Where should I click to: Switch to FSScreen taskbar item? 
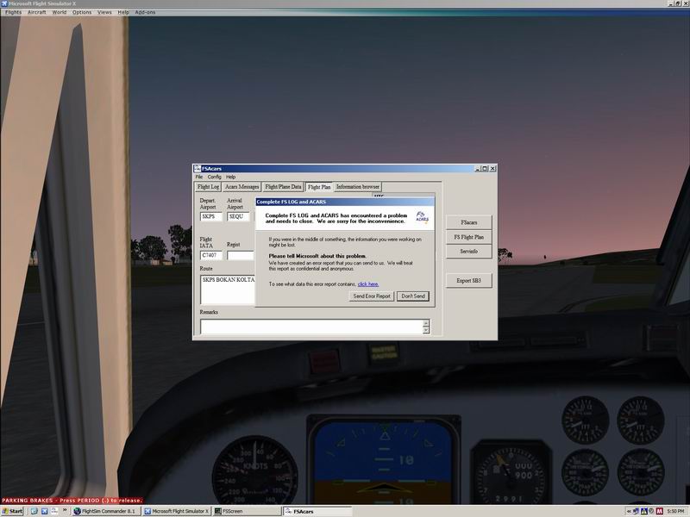pos(247,511)
